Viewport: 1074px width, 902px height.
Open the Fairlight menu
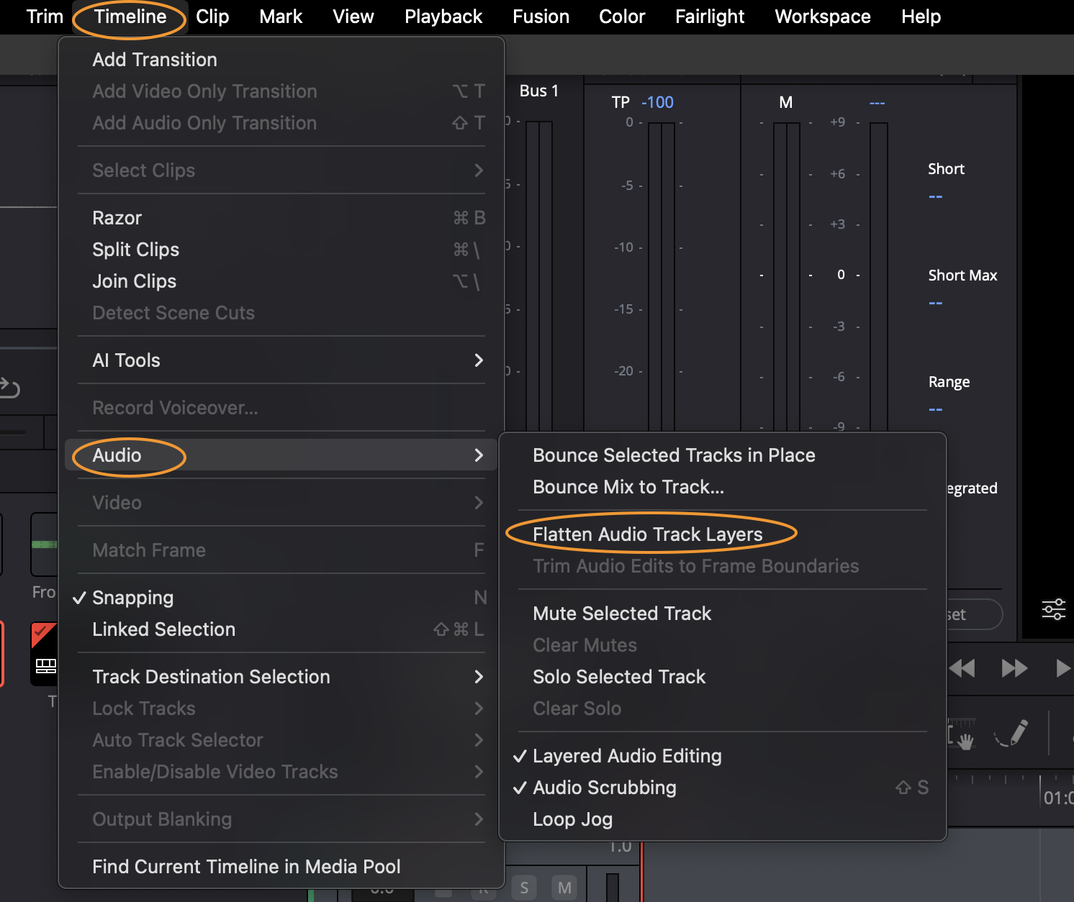point(710,17)
